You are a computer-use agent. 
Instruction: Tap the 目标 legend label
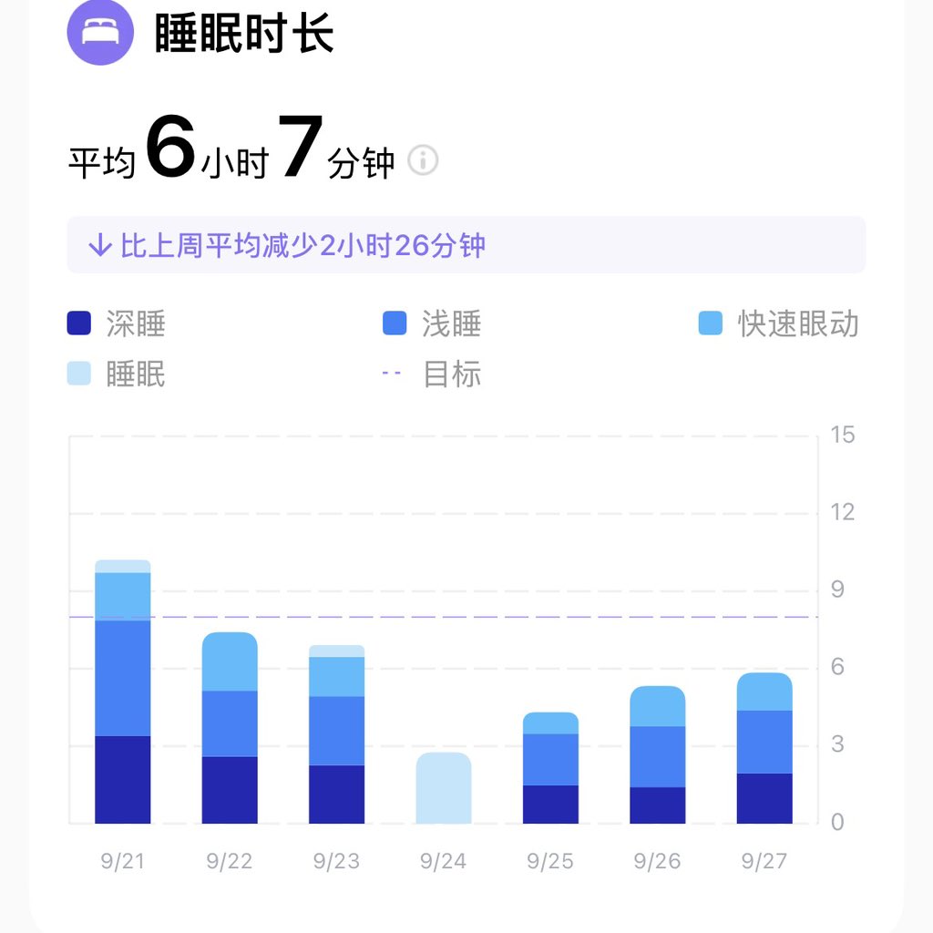[452, 374]
